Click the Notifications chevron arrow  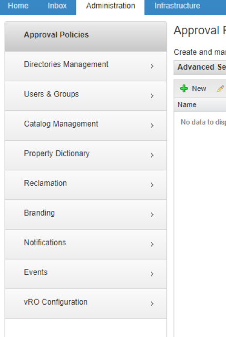(152, 244)
